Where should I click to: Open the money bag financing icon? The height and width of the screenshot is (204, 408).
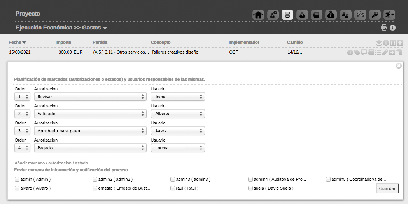point(331,15)
